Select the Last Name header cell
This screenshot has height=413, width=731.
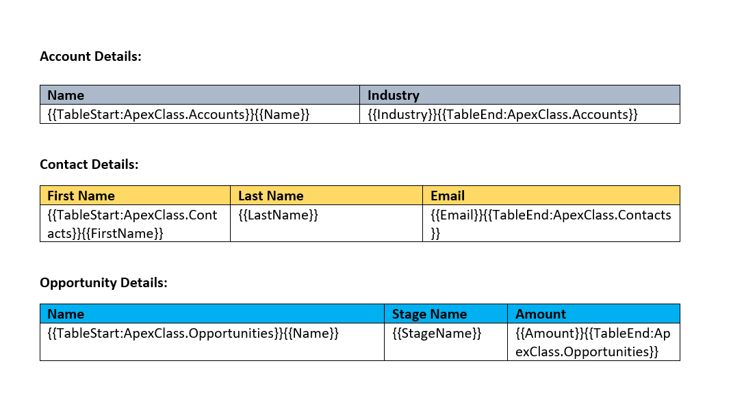click(326, 196)
